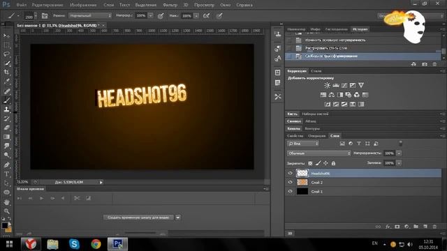Select the free transform history state
This screenshot has width=447, height=251.
(364, 56)
